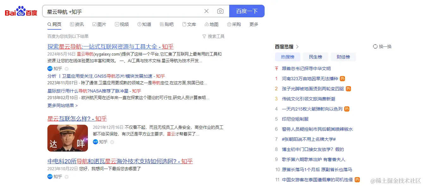The width and height of the screenshot is (423, 186).
Task: Open the 视频 tab
Action: 122,24
